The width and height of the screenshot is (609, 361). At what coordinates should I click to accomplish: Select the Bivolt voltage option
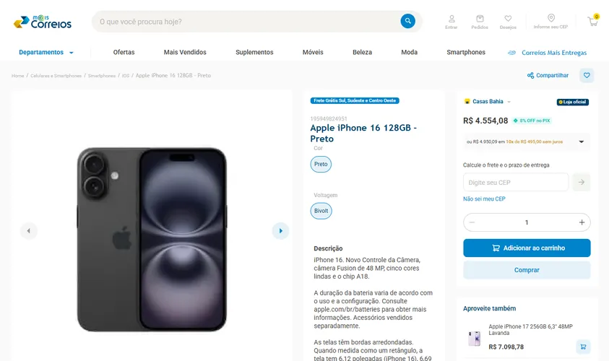point(321,211)
